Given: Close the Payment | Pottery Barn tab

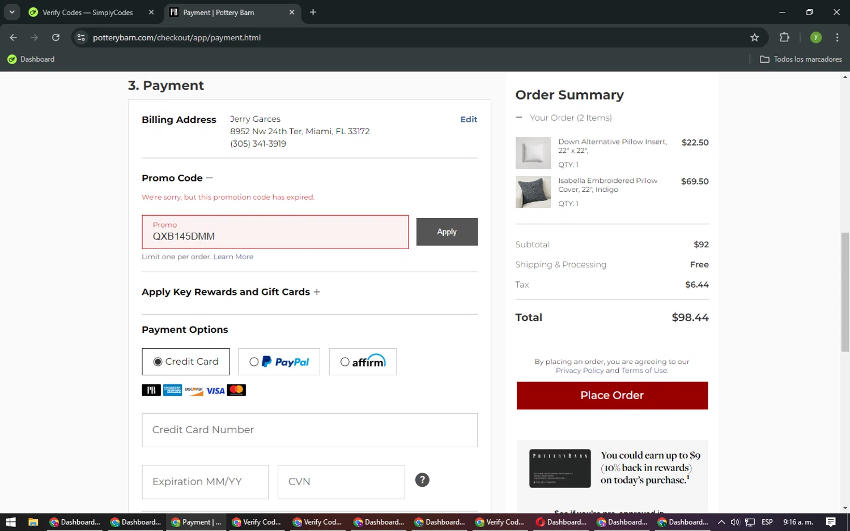Looking at the screenshot, I should click(x=292, y=12).
